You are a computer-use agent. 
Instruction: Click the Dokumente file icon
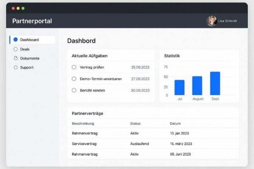[16, 58]
